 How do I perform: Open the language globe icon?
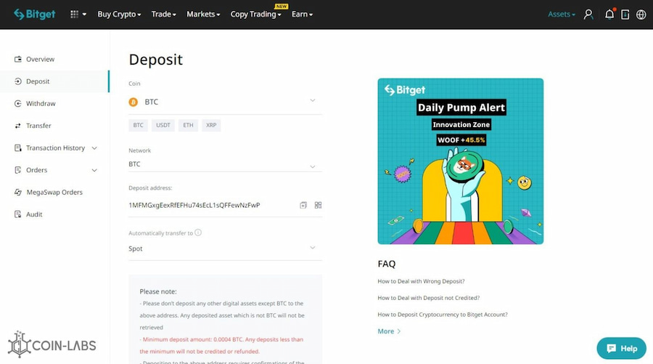click(641, 15)
